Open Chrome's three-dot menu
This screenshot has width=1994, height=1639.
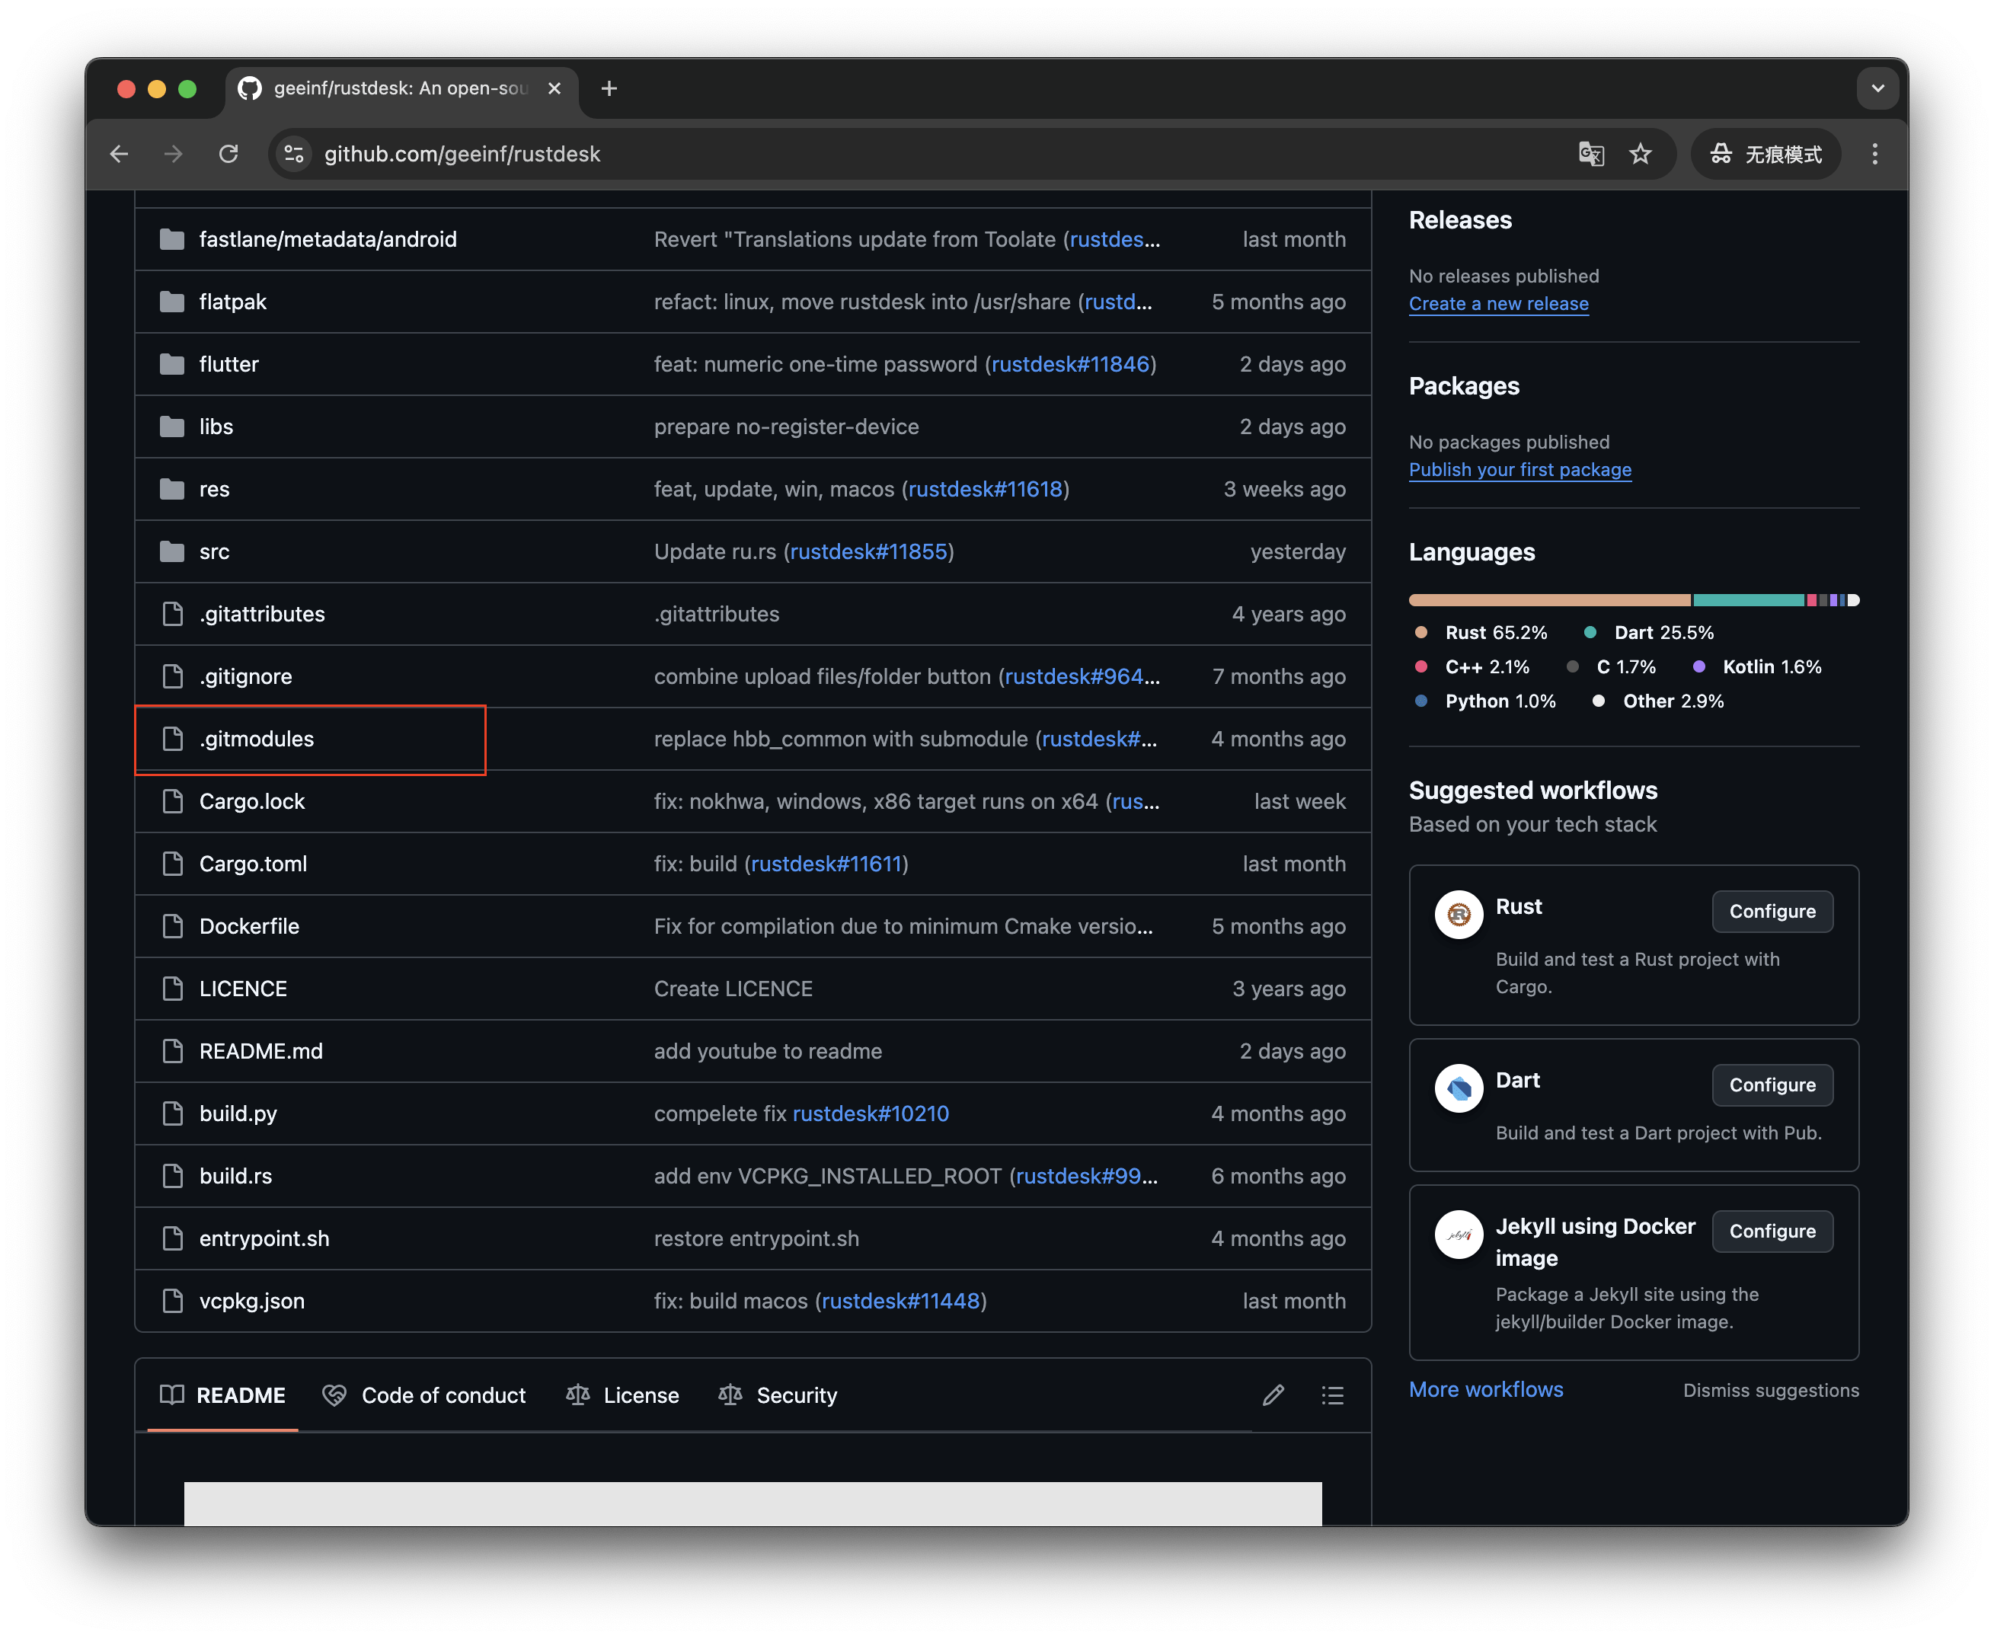tap(1874, 154)
